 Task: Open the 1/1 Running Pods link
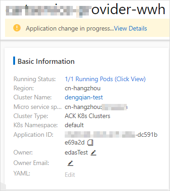click(x=105, y=79)
